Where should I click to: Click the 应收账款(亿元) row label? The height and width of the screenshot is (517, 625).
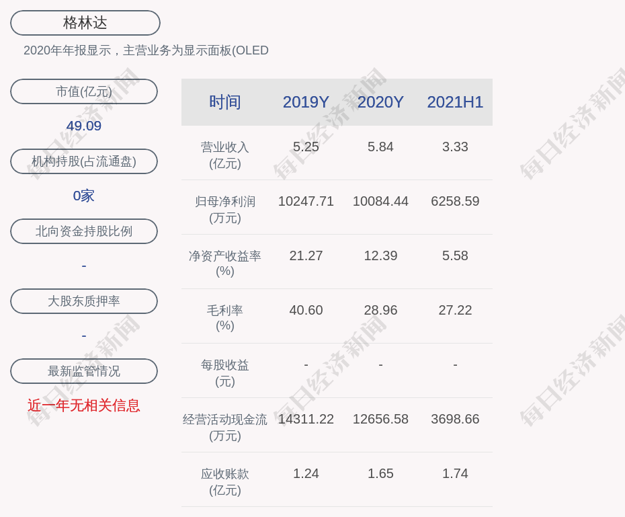point(225,482)
